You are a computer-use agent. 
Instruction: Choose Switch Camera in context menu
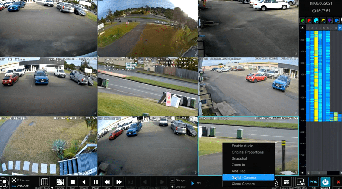click(x=248, y=177)
